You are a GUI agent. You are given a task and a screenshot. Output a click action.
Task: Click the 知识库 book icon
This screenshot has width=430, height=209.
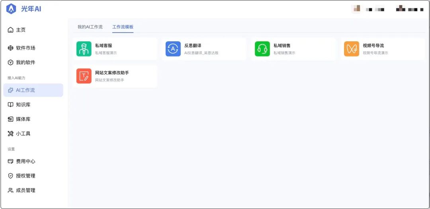(10, 105)
